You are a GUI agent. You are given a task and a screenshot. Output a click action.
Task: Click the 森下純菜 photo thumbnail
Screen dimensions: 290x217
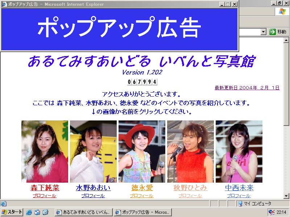tap(45, 152)
